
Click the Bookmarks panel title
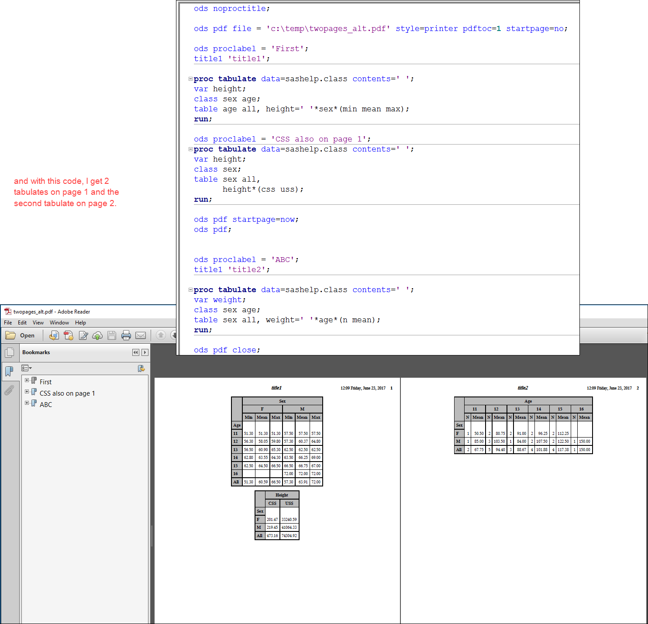(36, 352)
